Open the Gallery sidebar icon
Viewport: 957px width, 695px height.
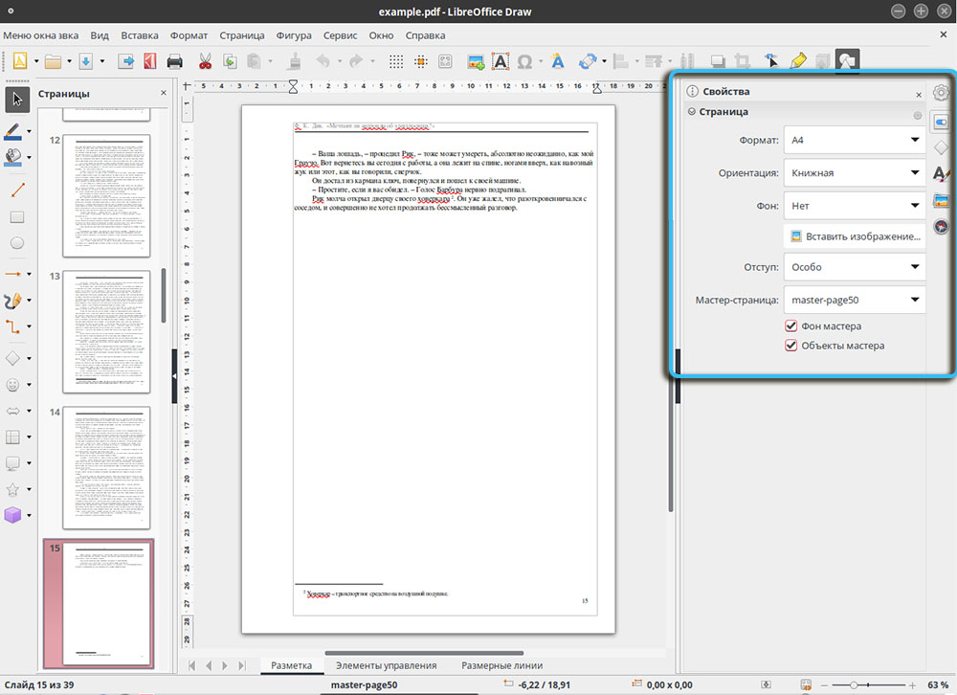(x=941, y=201)
